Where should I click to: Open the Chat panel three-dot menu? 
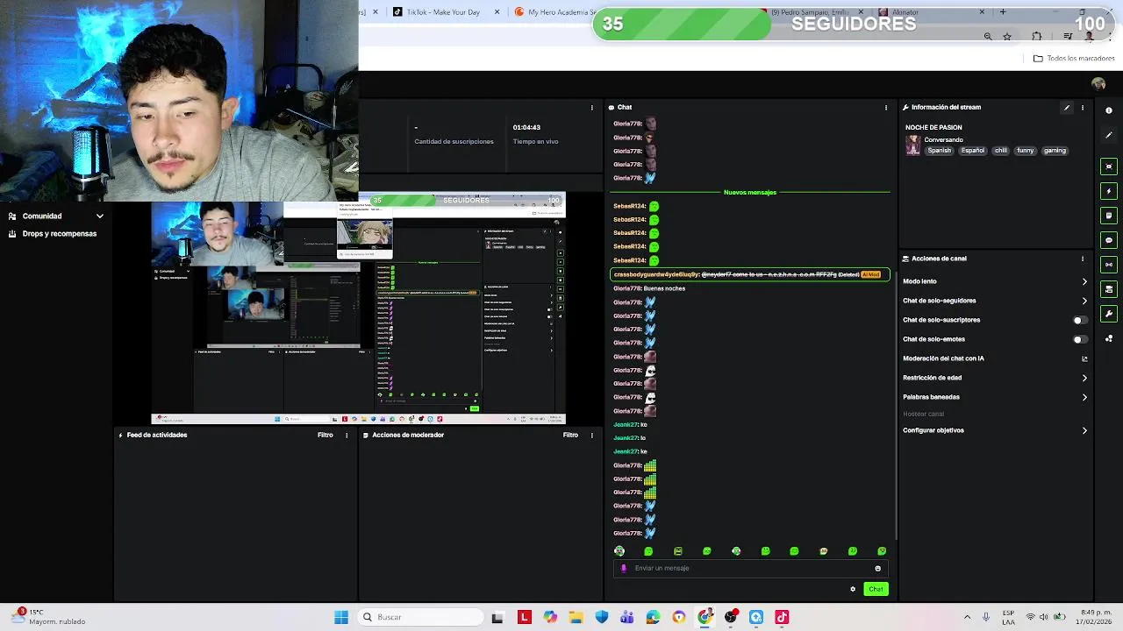(x=886, y=108)
